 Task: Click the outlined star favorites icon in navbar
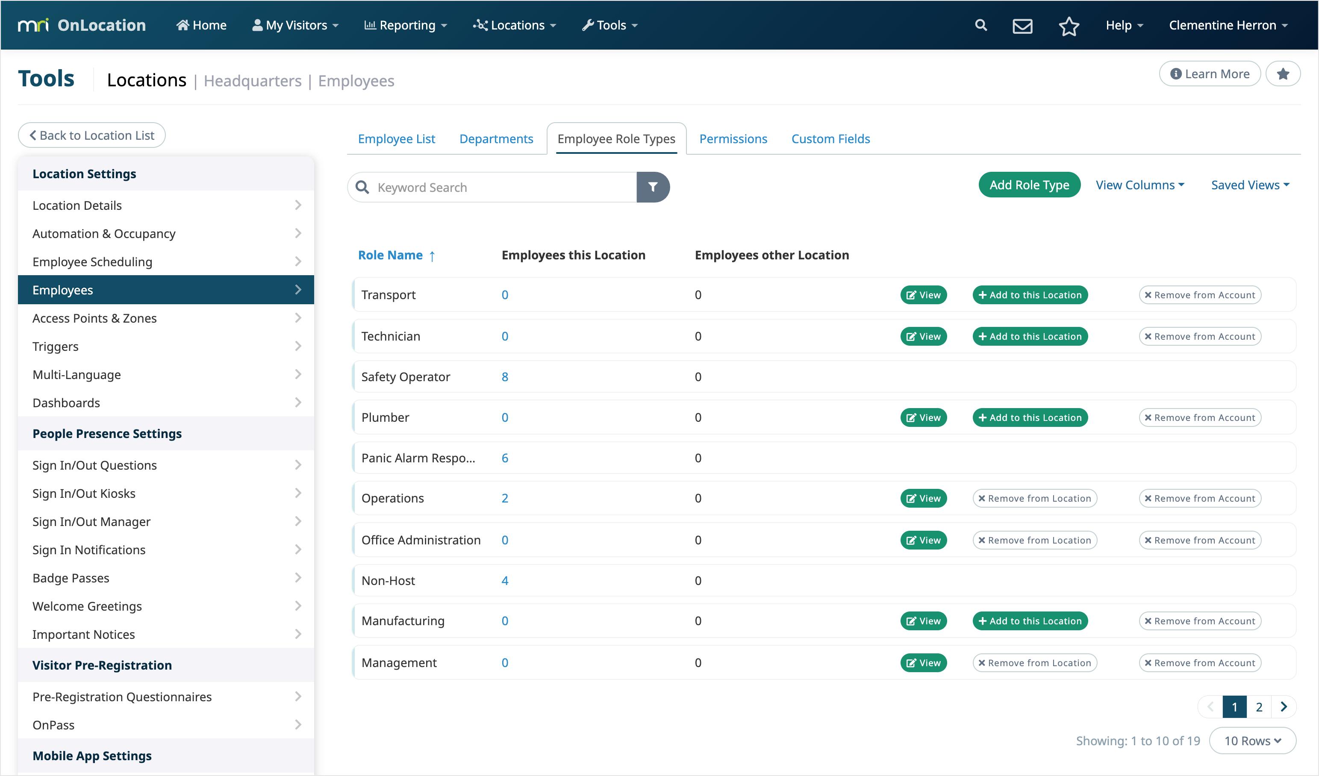pyautogui.click(x=1068, y=26)
